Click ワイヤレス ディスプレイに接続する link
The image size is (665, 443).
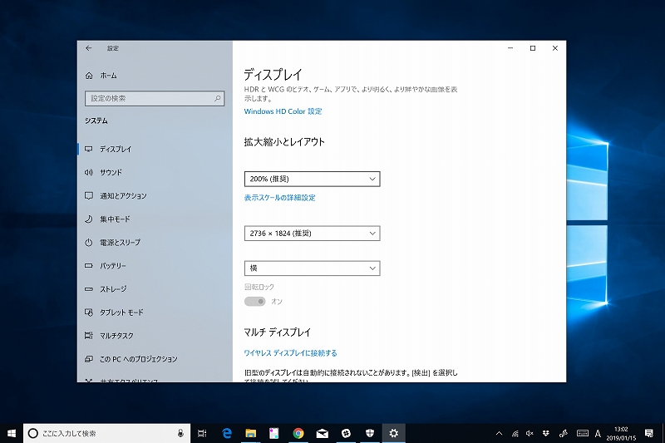pos(290,353)
